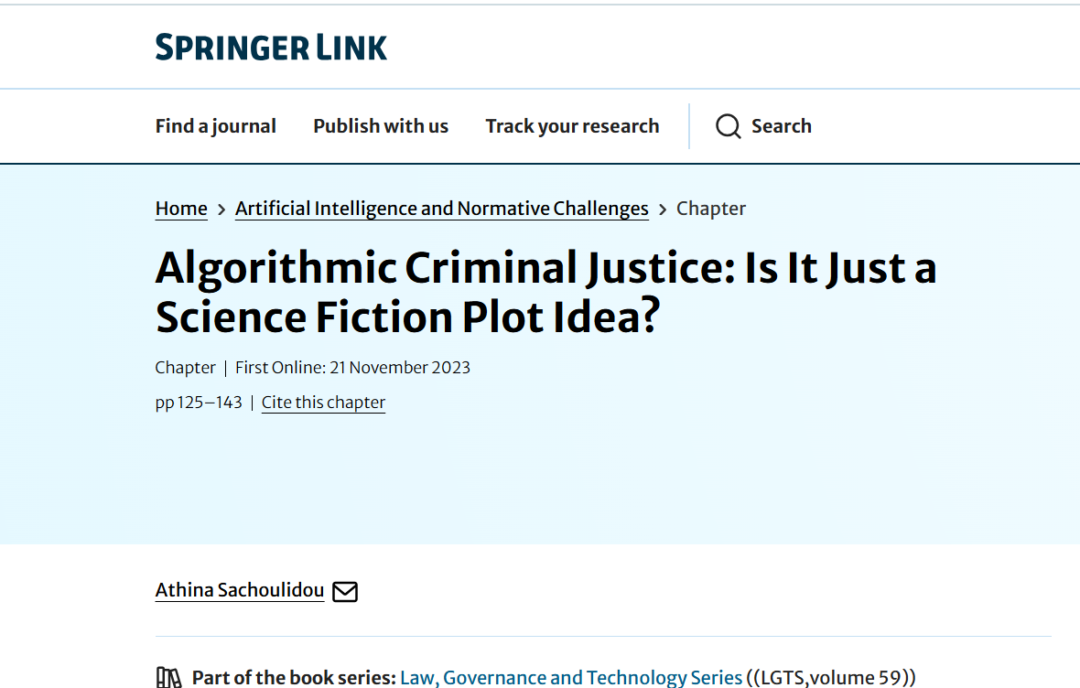Viewport: 1080px width, 688px height.
Task: Click the book series books icon
Action: click(169, 678)
